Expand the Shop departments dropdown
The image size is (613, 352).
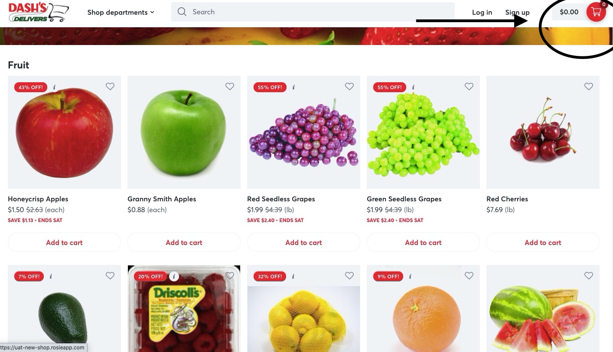[x=121, y=12]
